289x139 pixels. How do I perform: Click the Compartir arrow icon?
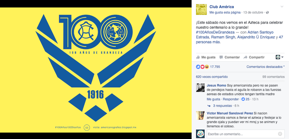point(245,57)
